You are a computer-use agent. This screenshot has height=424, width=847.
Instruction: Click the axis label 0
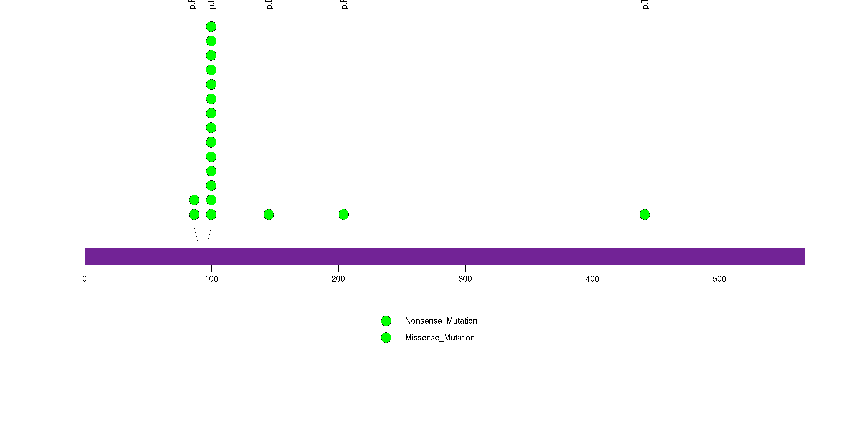85,279
